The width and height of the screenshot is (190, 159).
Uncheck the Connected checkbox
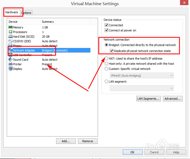pos(106,25)
